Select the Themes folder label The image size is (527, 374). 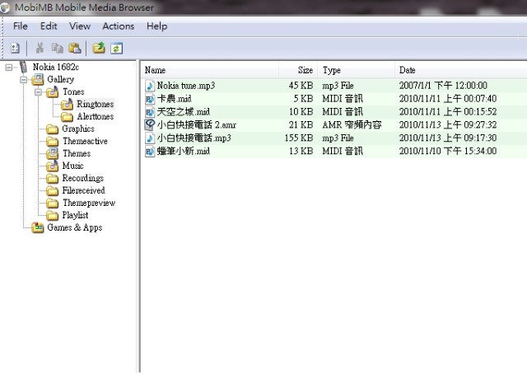[77, 154]
